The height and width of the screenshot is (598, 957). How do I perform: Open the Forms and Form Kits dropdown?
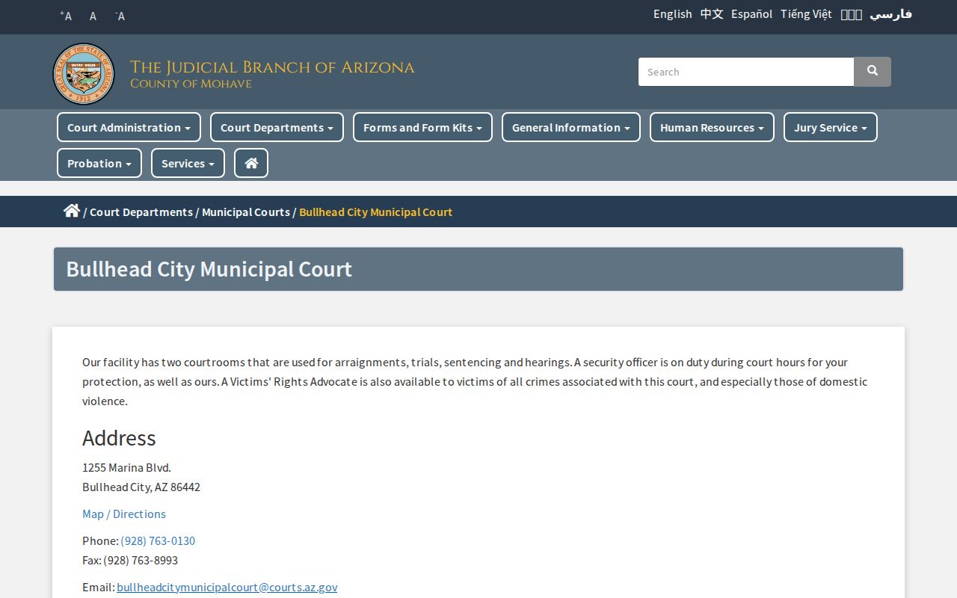(x=422, y=127)
